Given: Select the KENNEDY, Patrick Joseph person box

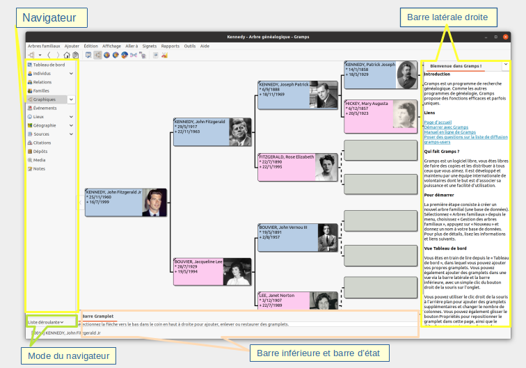Looking at the screenshot, I should point(381,75).
